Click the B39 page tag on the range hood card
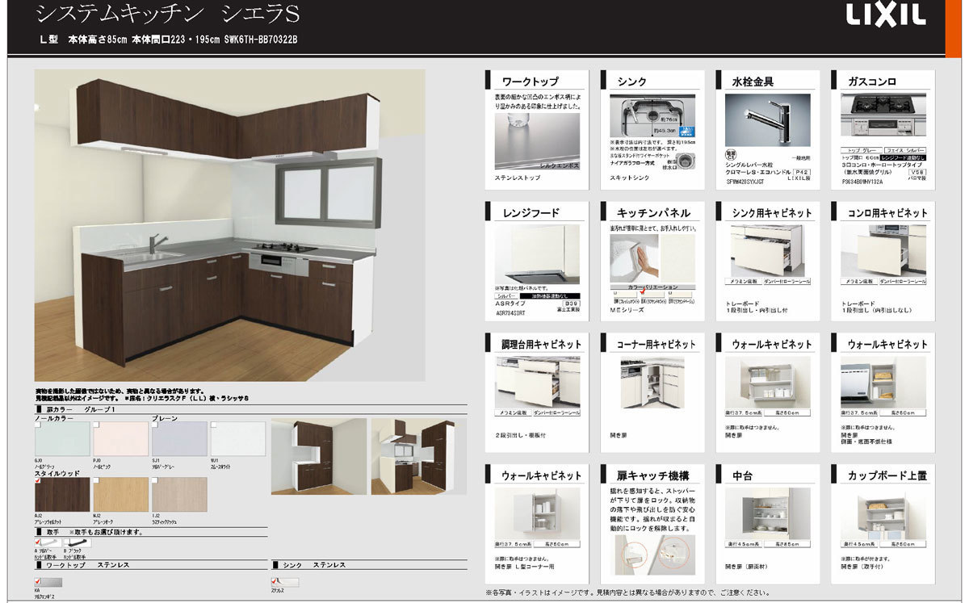Image resolution: width=969 pixels, height=603 pixels. 570,304
